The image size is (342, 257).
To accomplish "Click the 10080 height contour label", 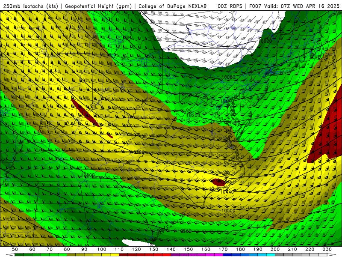I will [228, 77].
